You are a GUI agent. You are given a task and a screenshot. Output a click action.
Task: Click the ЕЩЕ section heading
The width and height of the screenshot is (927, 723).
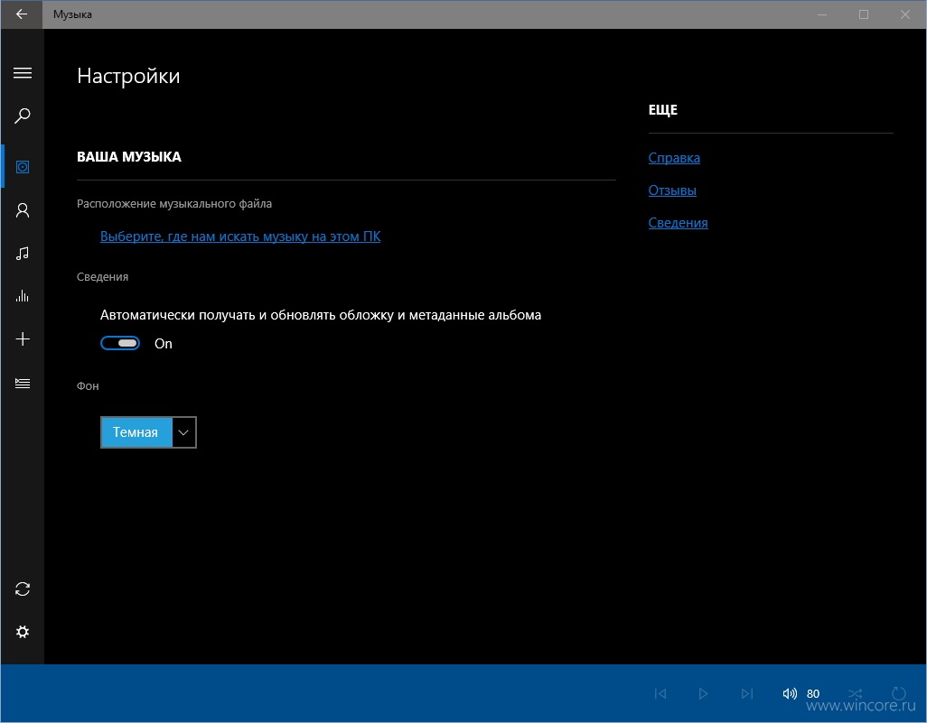(x=663, y=110)
